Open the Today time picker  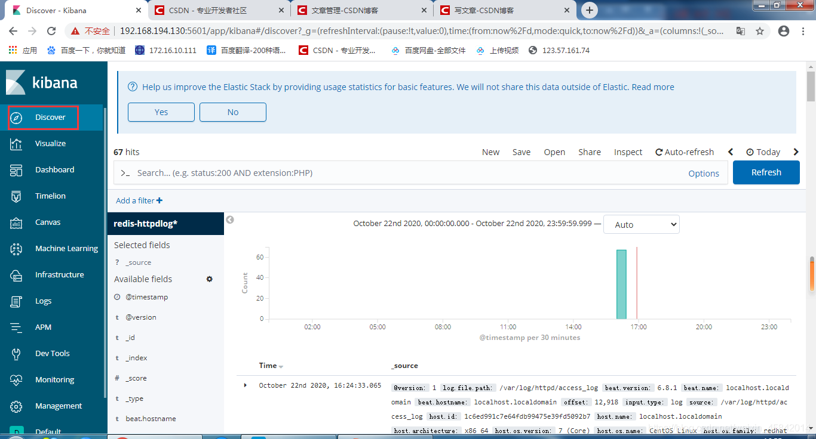tap(763, 152)
